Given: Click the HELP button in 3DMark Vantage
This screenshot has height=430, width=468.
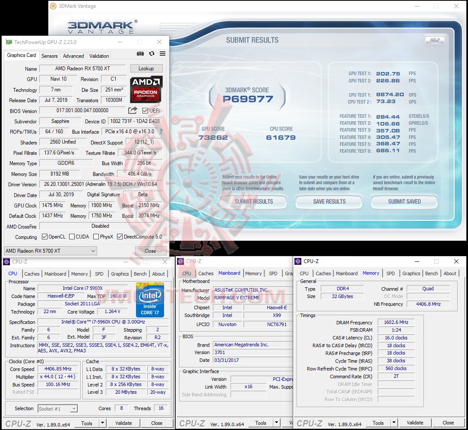Looking at the screenshot, I should click(435, 40).
